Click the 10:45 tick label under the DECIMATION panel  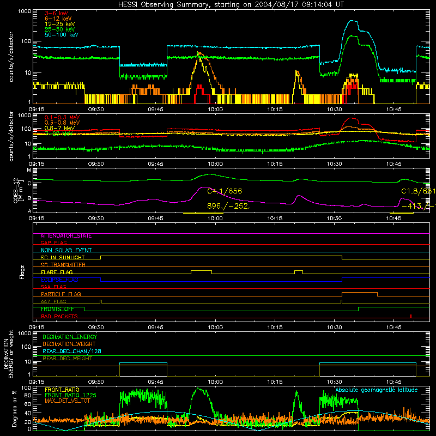coord(393,382)
